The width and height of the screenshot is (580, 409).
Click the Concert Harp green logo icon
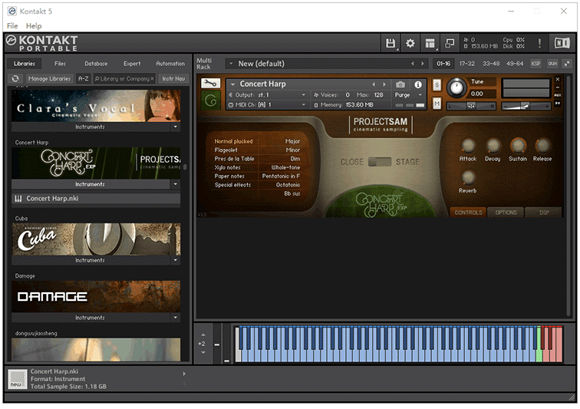pyautogui.click(x=211, y=100)
